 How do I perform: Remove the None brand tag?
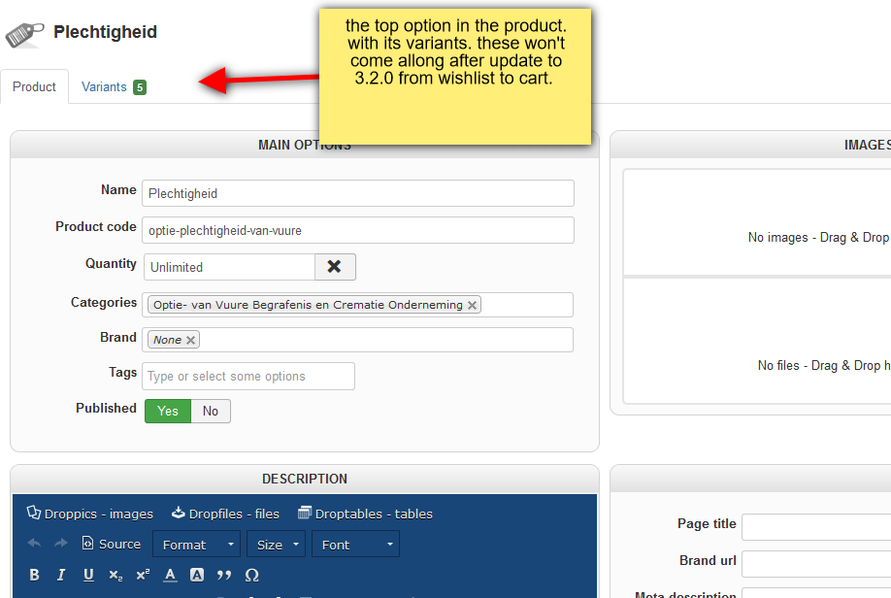click(191, 340)
